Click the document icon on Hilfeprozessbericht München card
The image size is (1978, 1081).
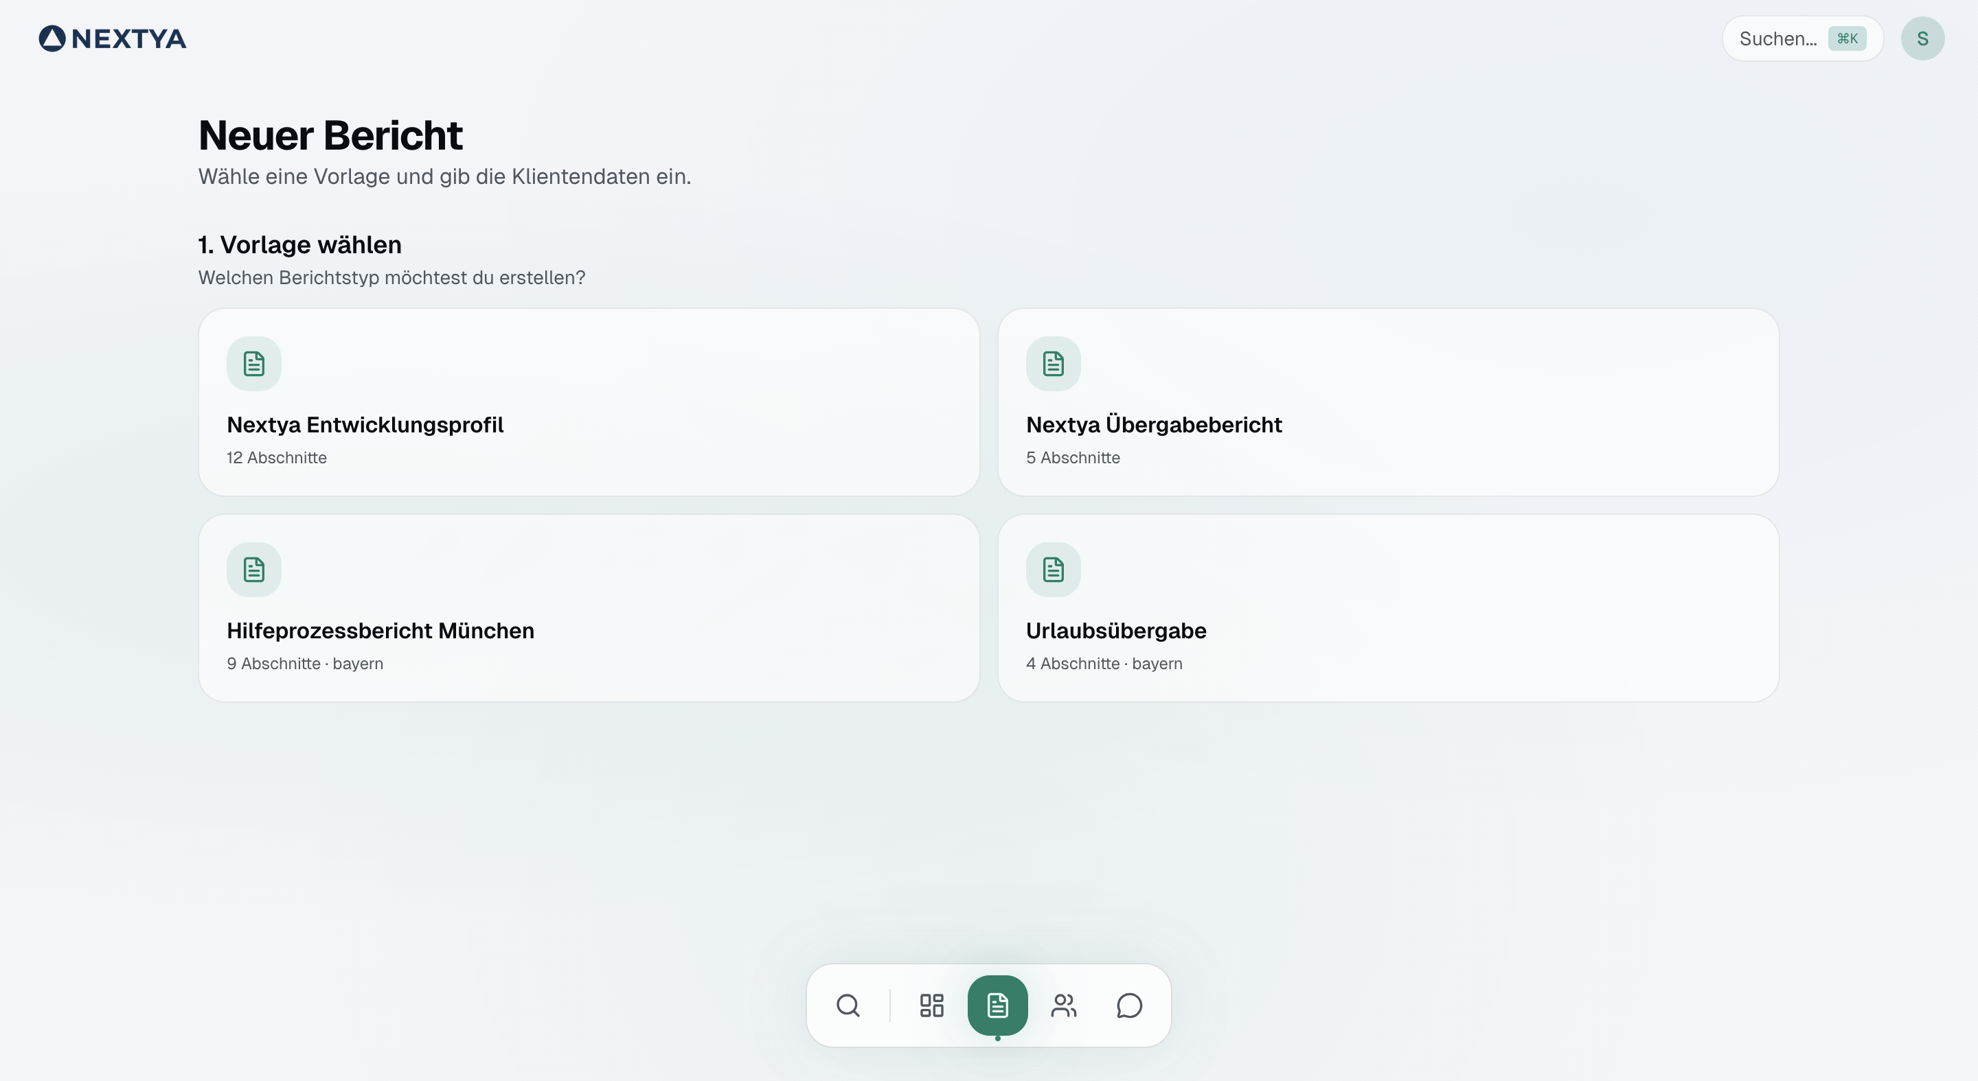(x=254, y=569)
